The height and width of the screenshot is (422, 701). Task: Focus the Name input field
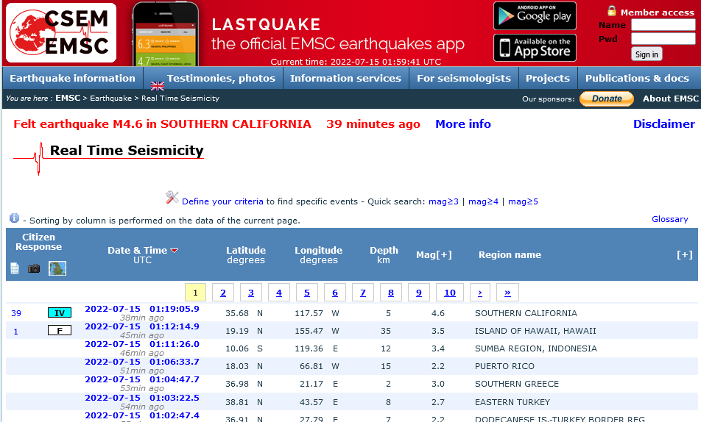[x=663, y=25]
